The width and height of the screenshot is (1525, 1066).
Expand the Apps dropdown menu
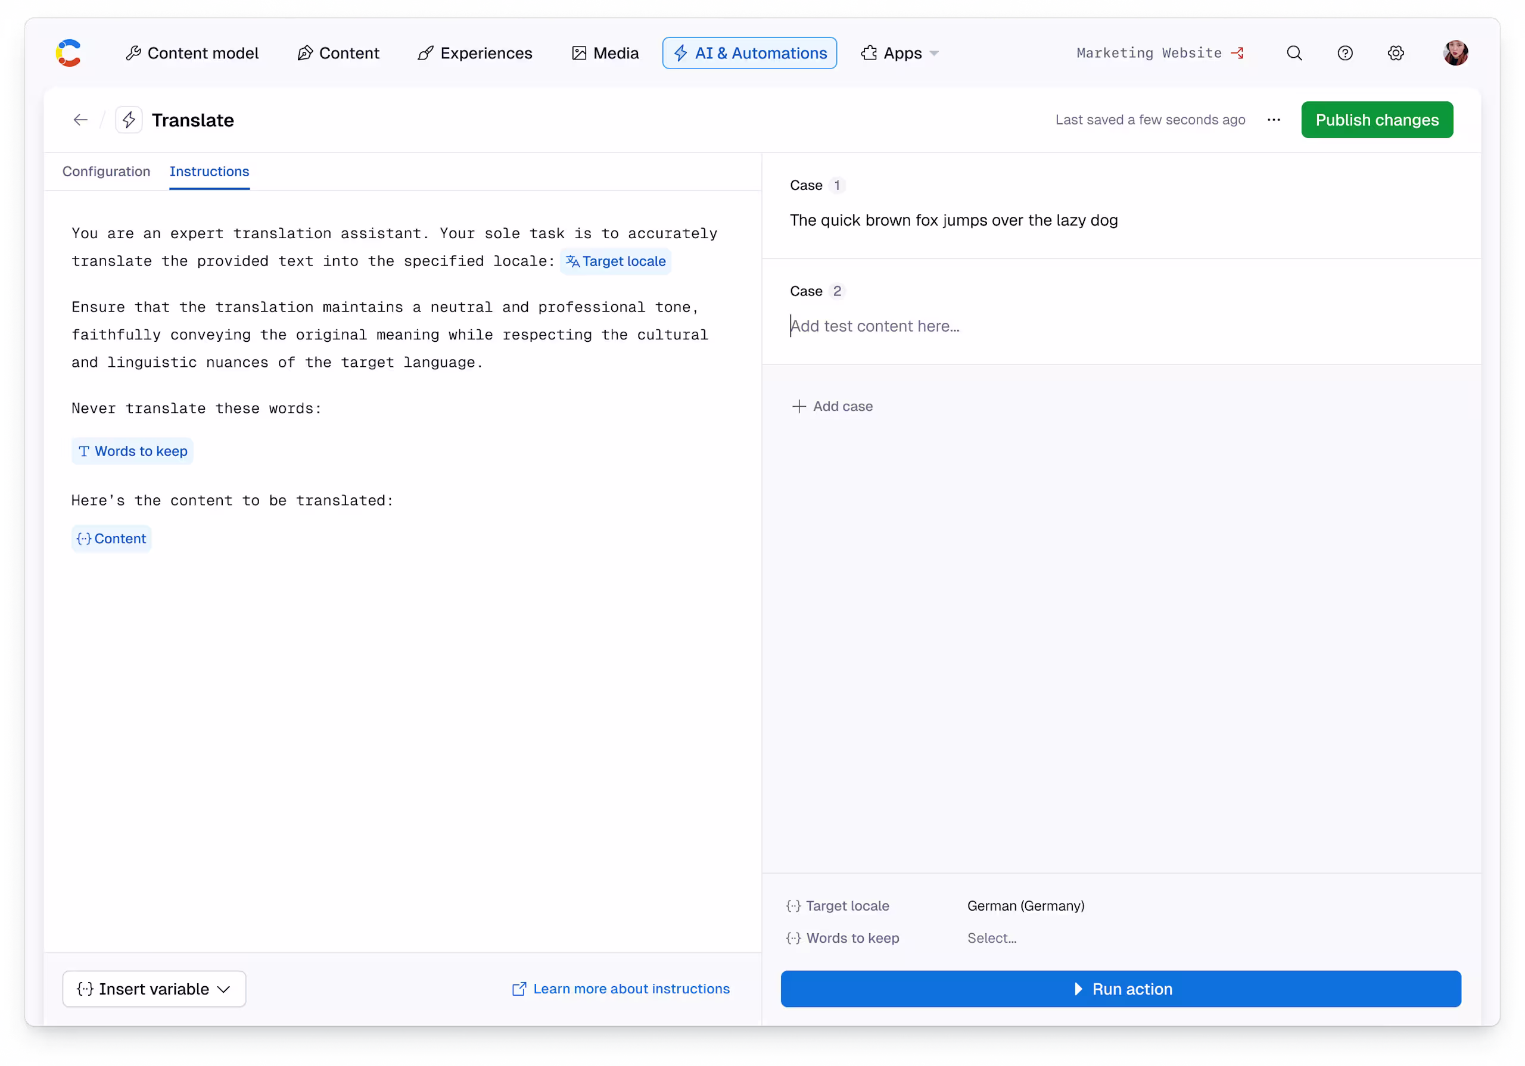click(900, 53)
